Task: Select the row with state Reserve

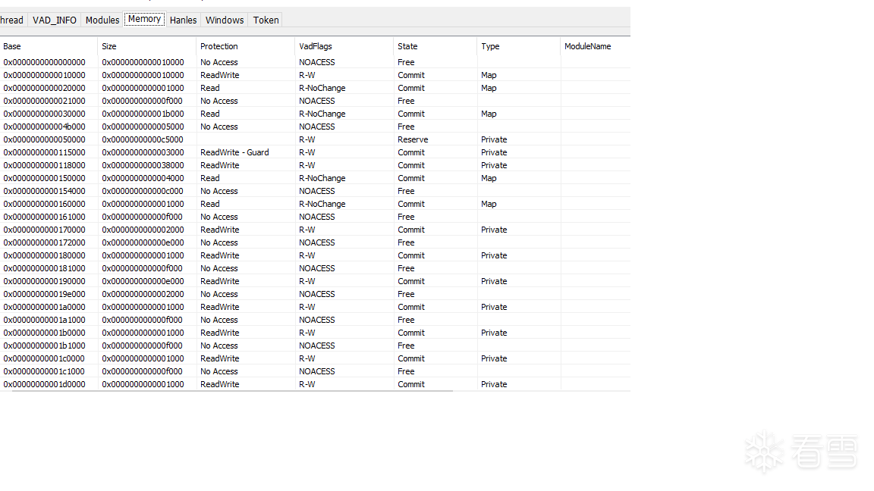Action: tap(413, 139)
